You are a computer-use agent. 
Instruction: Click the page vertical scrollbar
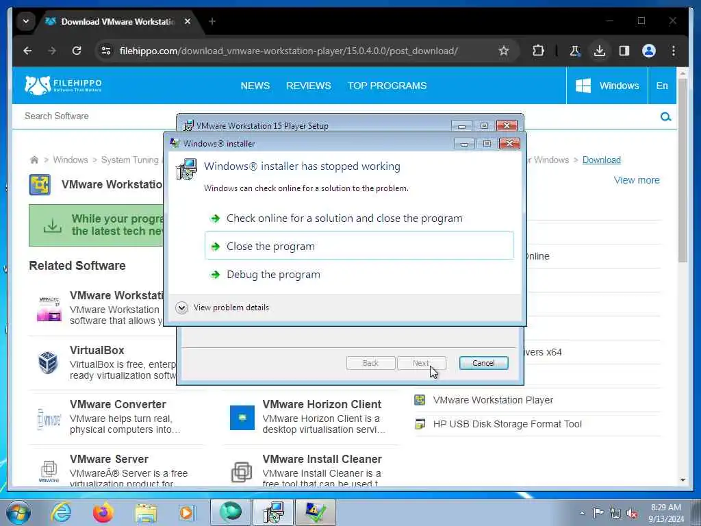pos(683,170)
